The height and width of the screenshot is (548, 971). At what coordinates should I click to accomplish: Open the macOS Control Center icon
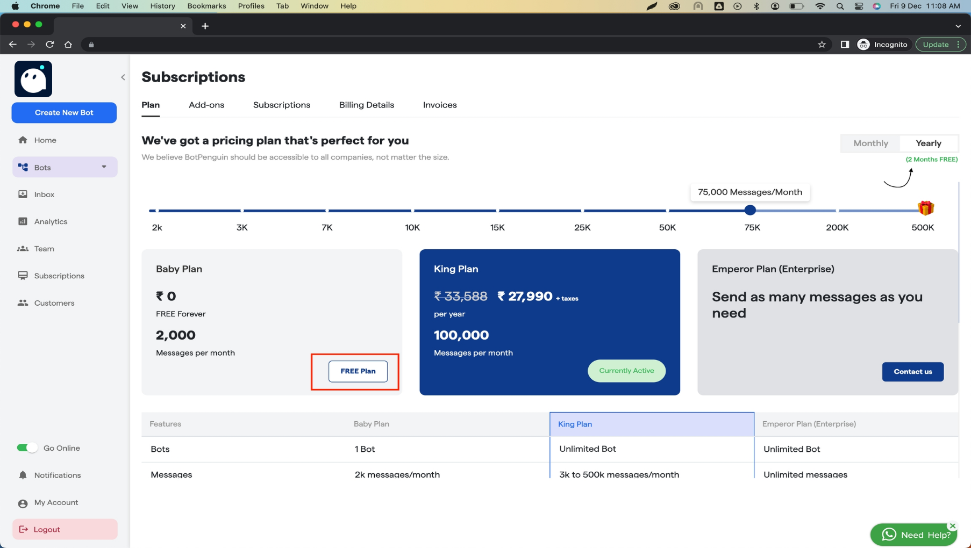coord(859,6)
